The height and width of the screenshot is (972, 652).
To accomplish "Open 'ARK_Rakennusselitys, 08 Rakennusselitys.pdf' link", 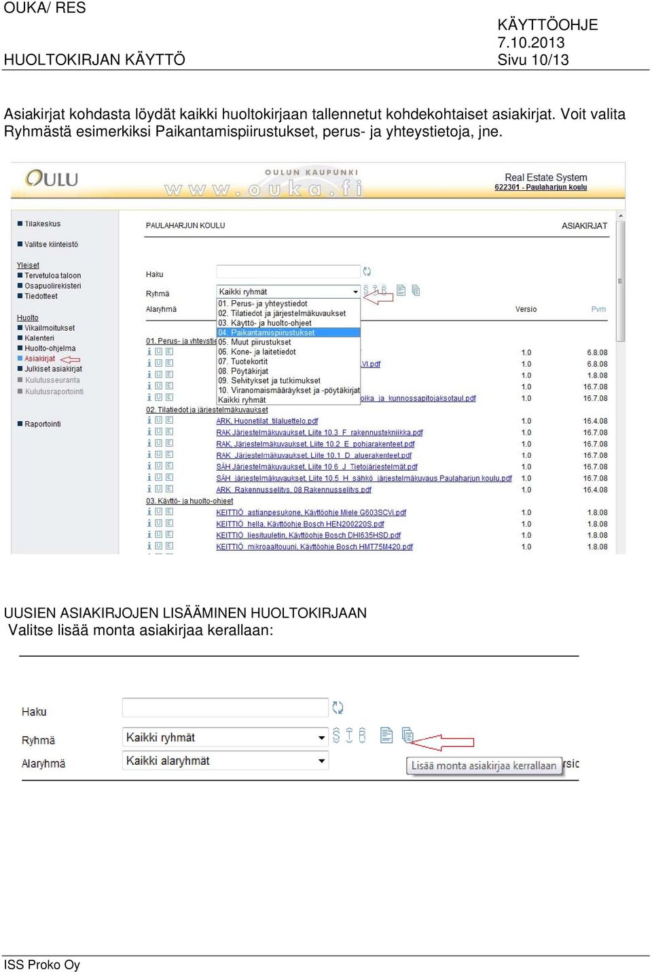I will pos(293,489).
